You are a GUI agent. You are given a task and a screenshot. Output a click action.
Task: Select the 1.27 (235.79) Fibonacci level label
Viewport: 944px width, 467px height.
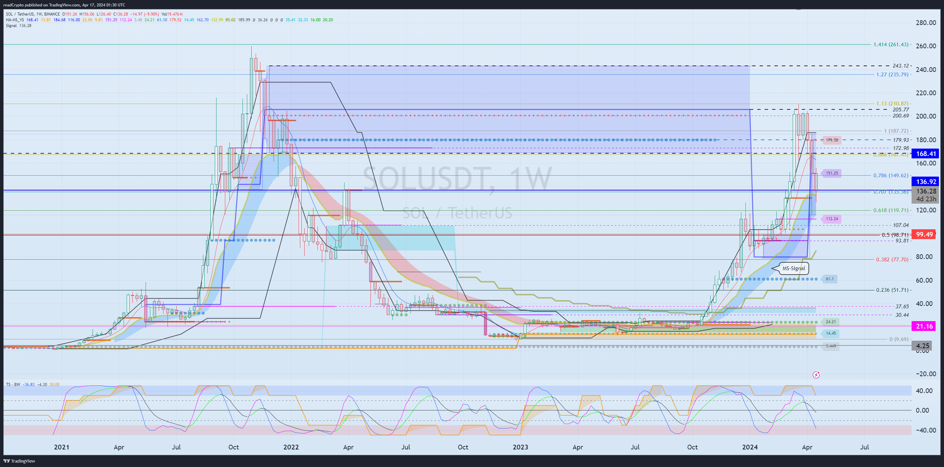(892, 74)
